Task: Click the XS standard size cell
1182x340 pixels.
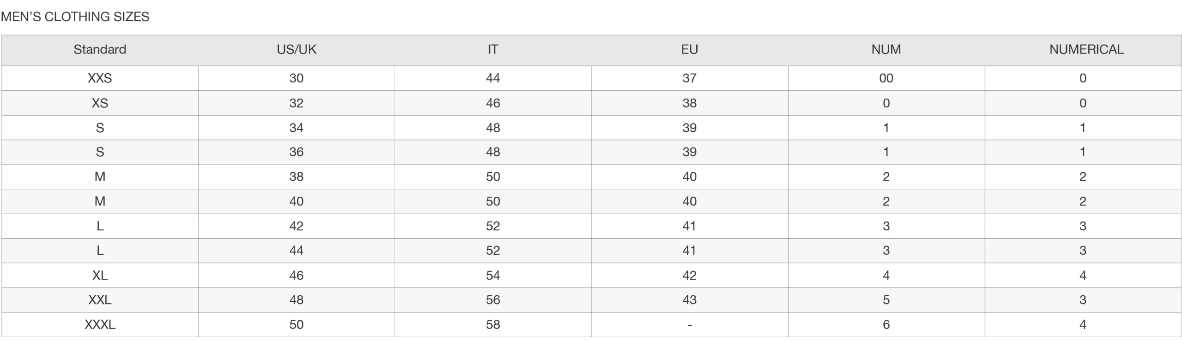Action: tap(100, 103)
